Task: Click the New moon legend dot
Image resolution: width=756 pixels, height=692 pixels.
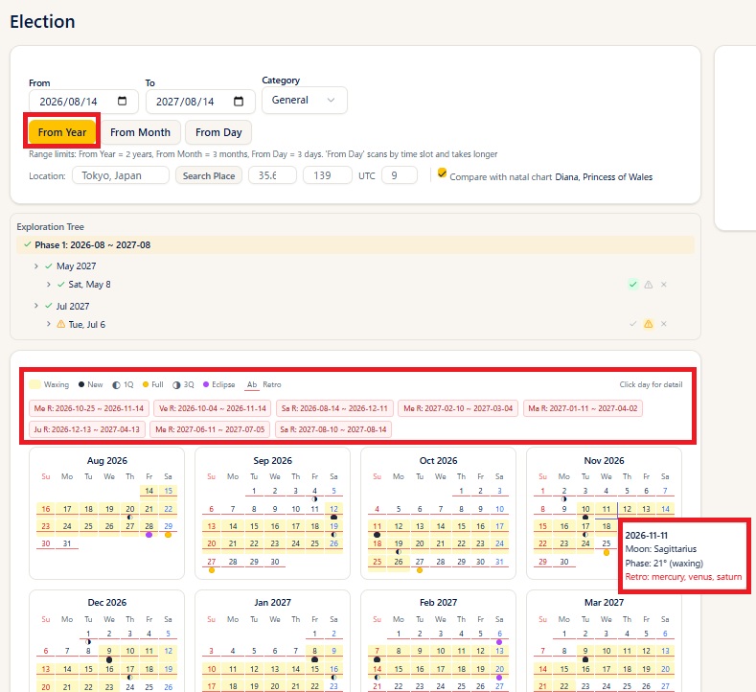Action: [x=81, y=384]
